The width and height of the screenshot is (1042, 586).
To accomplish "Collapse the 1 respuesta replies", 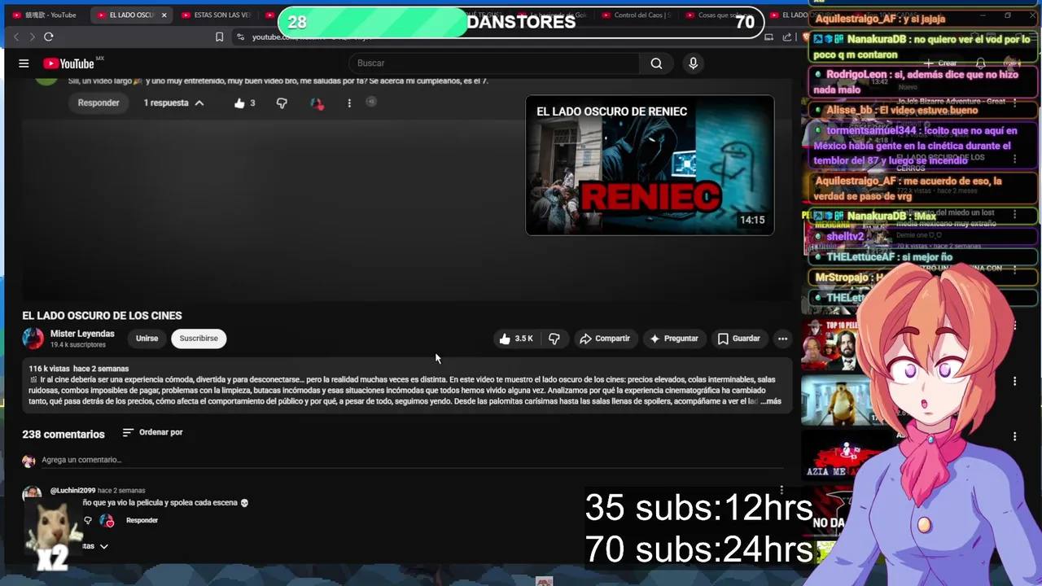I will [x=173, y=103].
